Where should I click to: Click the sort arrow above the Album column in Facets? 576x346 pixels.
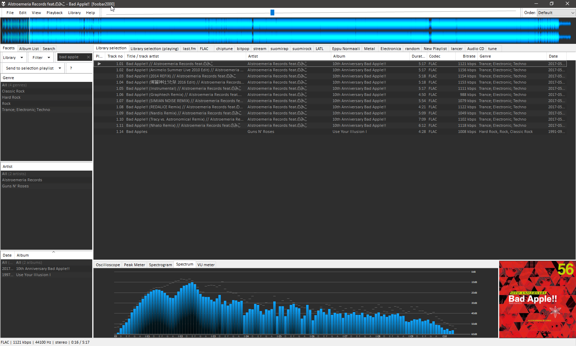(53, 252)
